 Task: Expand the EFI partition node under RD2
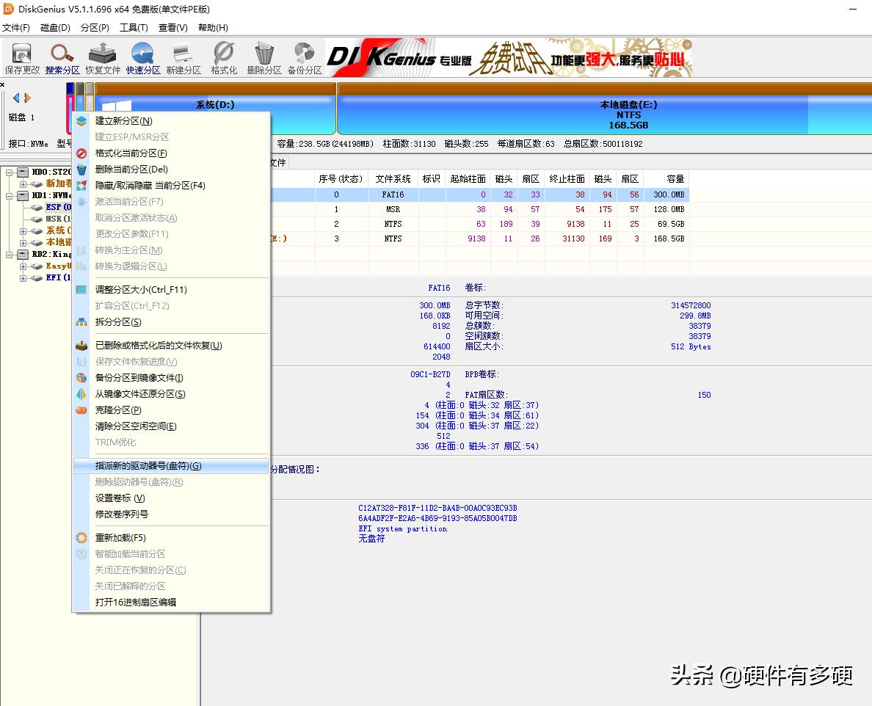23,278
